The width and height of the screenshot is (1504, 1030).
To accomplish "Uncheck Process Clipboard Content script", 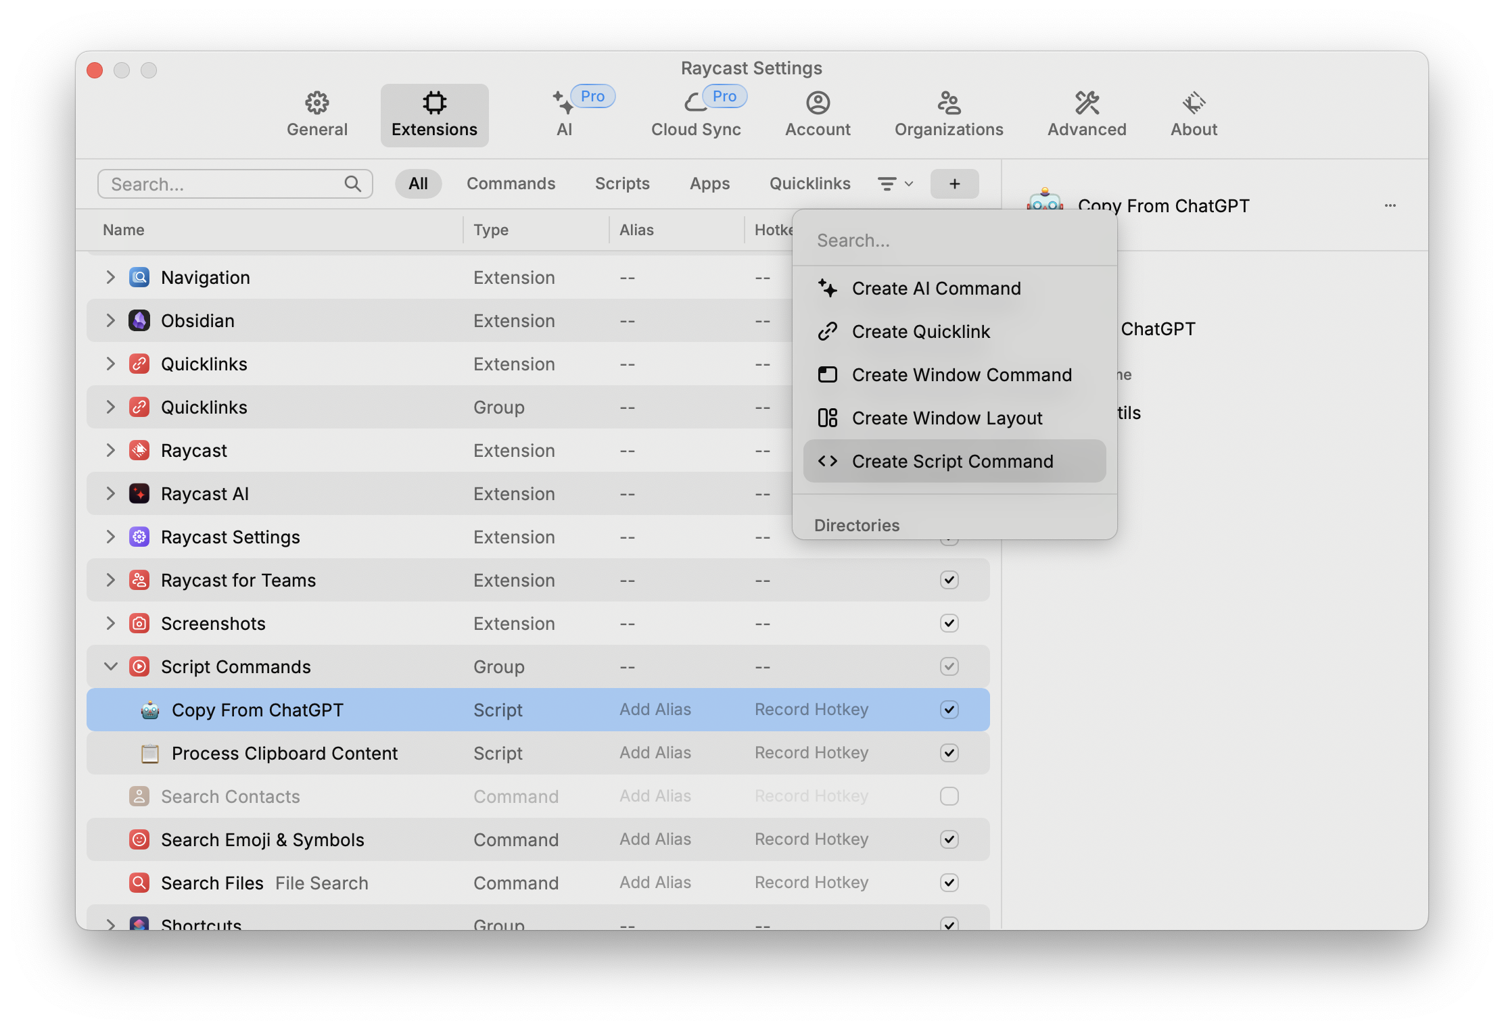I will (x=949, y=753).
